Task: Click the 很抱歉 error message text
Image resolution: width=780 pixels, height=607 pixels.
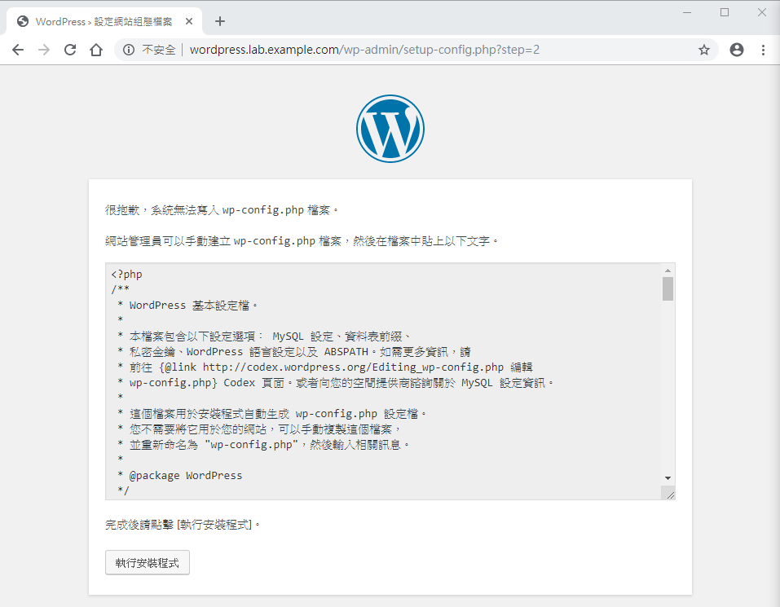Action: point(223,210)
